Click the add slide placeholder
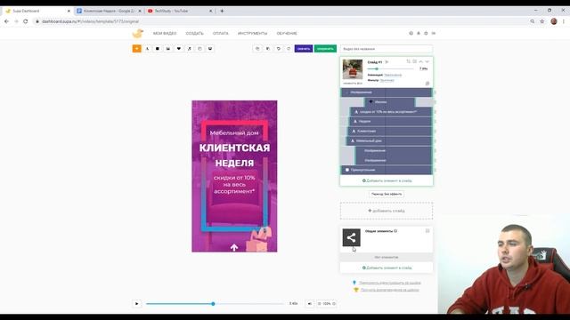 coord(387,211)
